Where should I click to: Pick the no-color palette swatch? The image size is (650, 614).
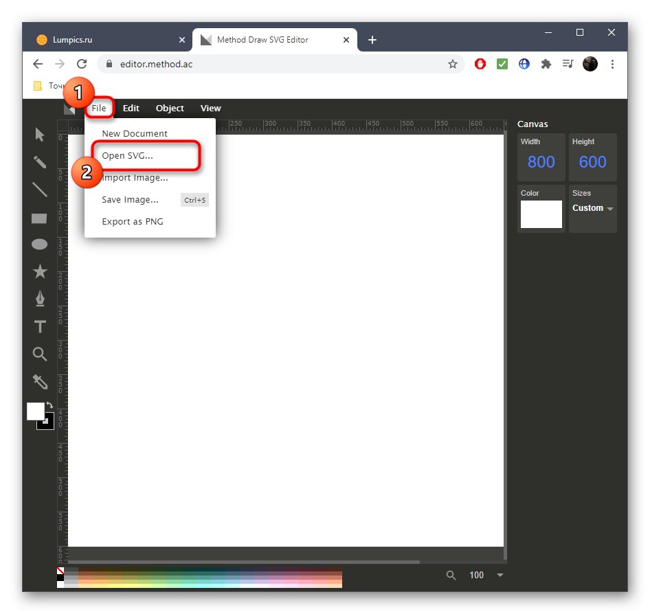60,571
